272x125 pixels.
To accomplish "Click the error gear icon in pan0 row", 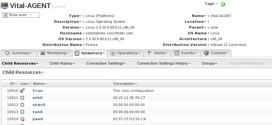I will coord(22,119).
